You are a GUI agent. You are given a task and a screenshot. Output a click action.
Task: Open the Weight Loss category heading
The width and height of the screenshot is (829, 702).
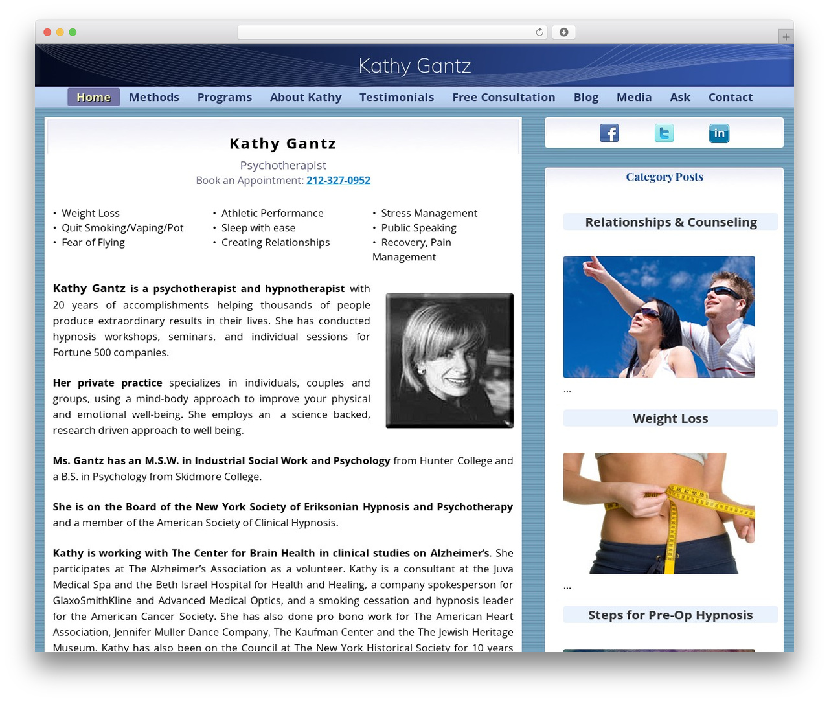click(x=671, y=418)
